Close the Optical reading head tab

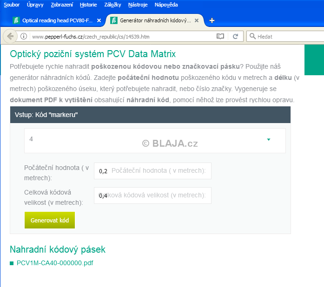pos(99,20)
